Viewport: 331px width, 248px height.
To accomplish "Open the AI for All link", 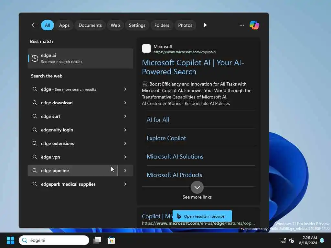I will point(158,119).
